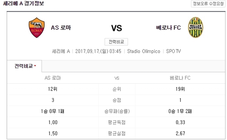The height and width of the screenshot is (140, 227).
Task: Click the 승무패(승률) row label
Action: [x=117, y=111]
